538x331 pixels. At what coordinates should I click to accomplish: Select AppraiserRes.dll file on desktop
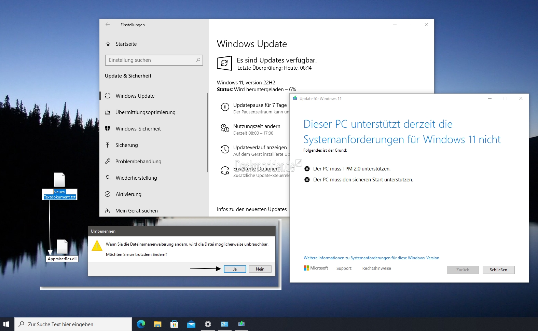pyautogui.click(x=62, y=250)
